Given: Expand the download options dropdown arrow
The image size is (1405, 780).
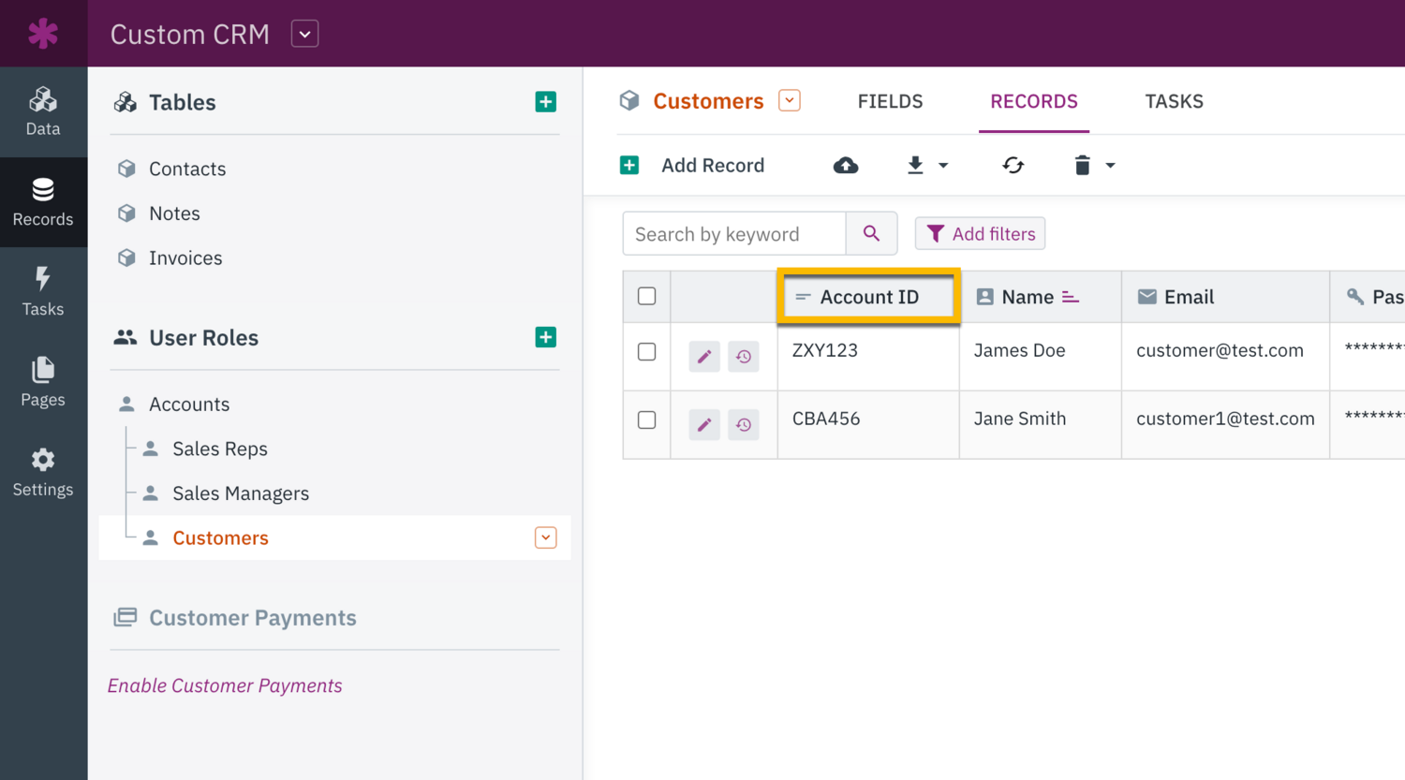Looking at the screenshot, I should pyautogui.click(x=943, y=165).
